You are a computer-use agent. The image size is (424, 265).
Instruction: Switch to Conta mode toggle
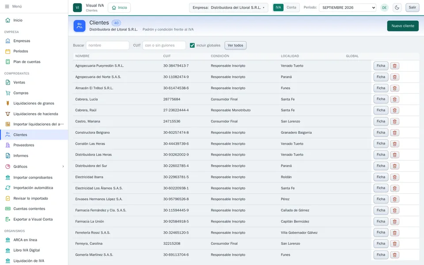pos(291,8)
